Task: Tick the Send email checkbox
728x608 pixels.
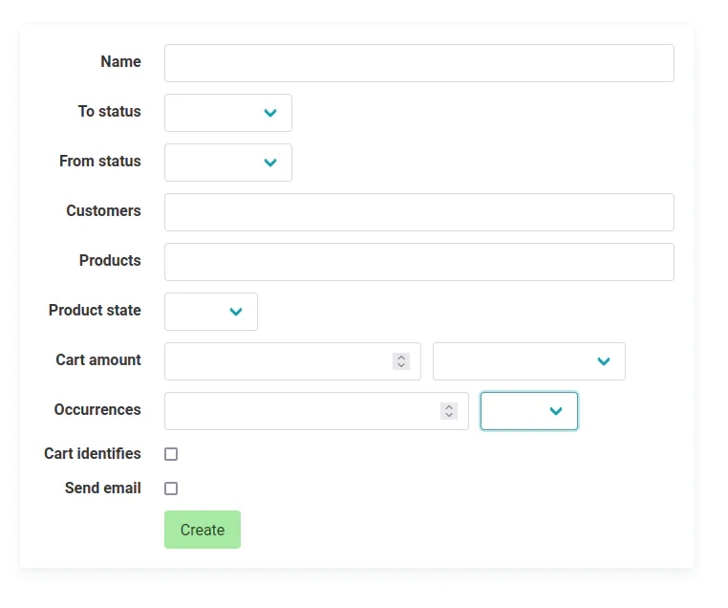Action: coord(171,489)
